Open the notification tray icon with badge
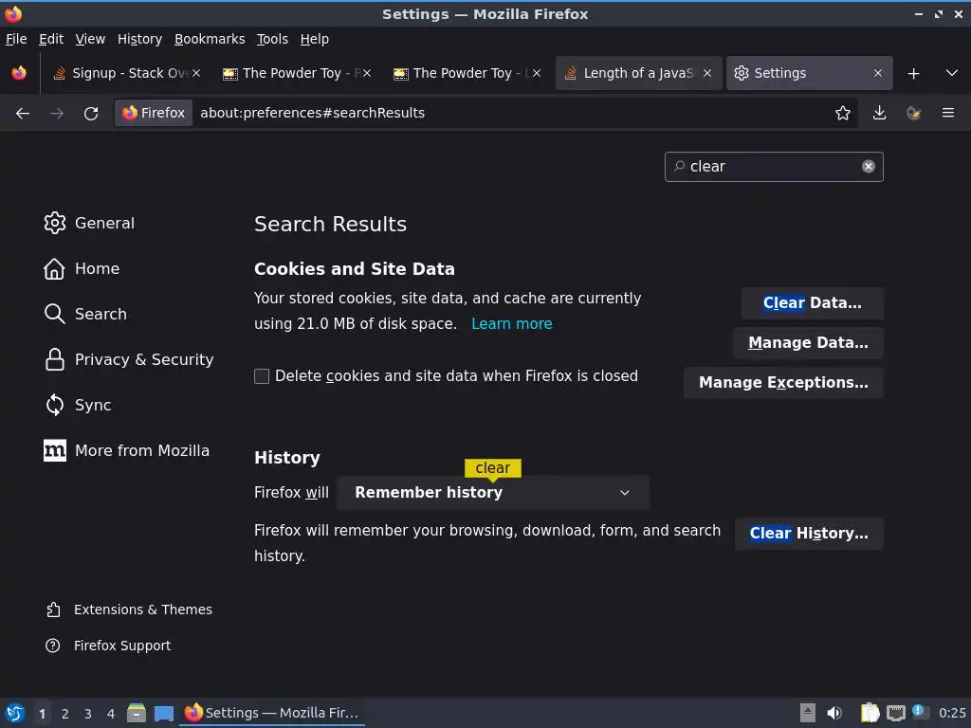 (x=920, y=712)
